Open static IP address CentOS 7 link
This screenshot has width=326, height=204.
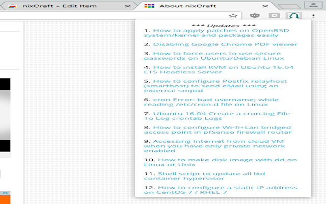point(221,190)
